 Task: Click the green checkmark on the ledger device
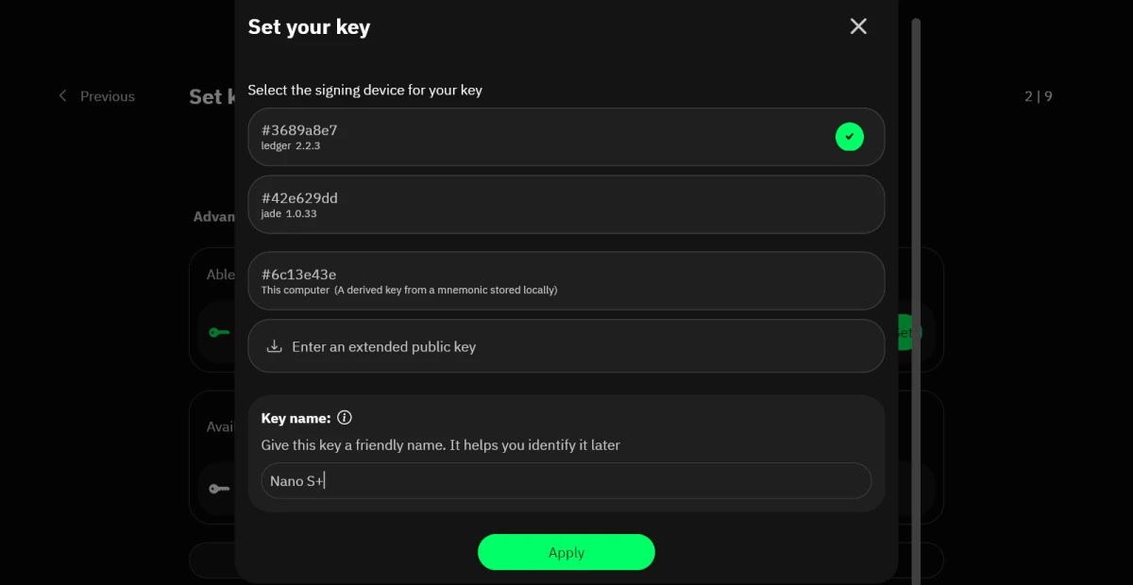pyautogui.click(x=850, y=137)
